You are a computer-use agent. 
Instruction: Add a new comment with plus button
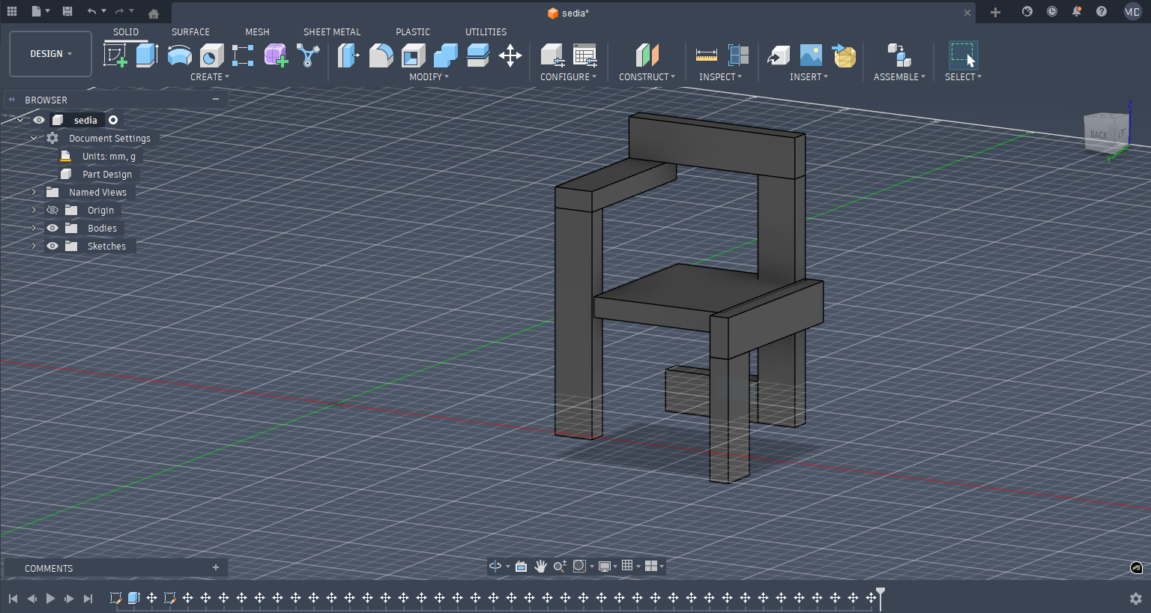coord(216,567)
